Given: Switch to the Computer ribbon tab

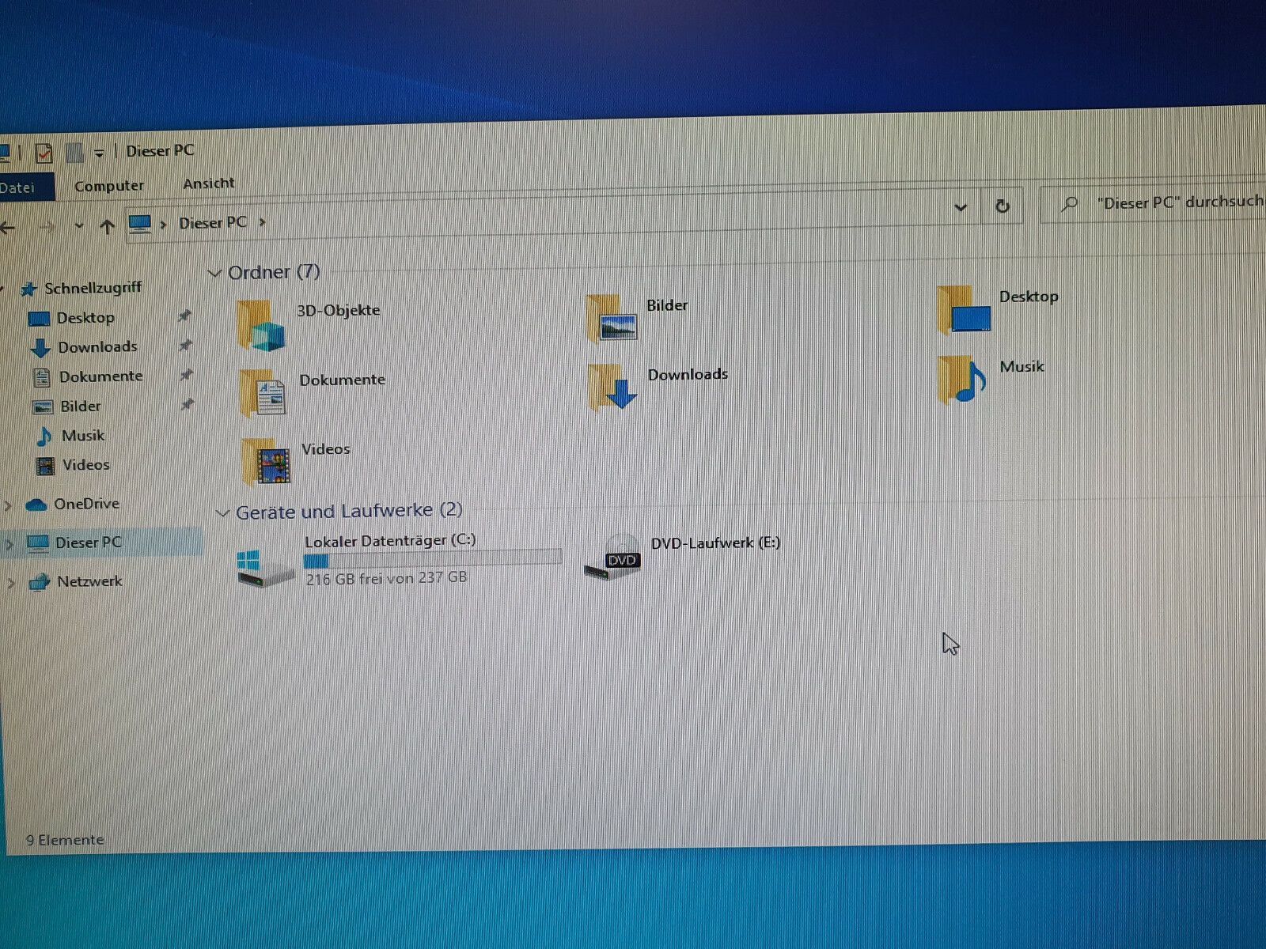Looking at the screenshot, I should pyautogui.click(x=109, y=186).
